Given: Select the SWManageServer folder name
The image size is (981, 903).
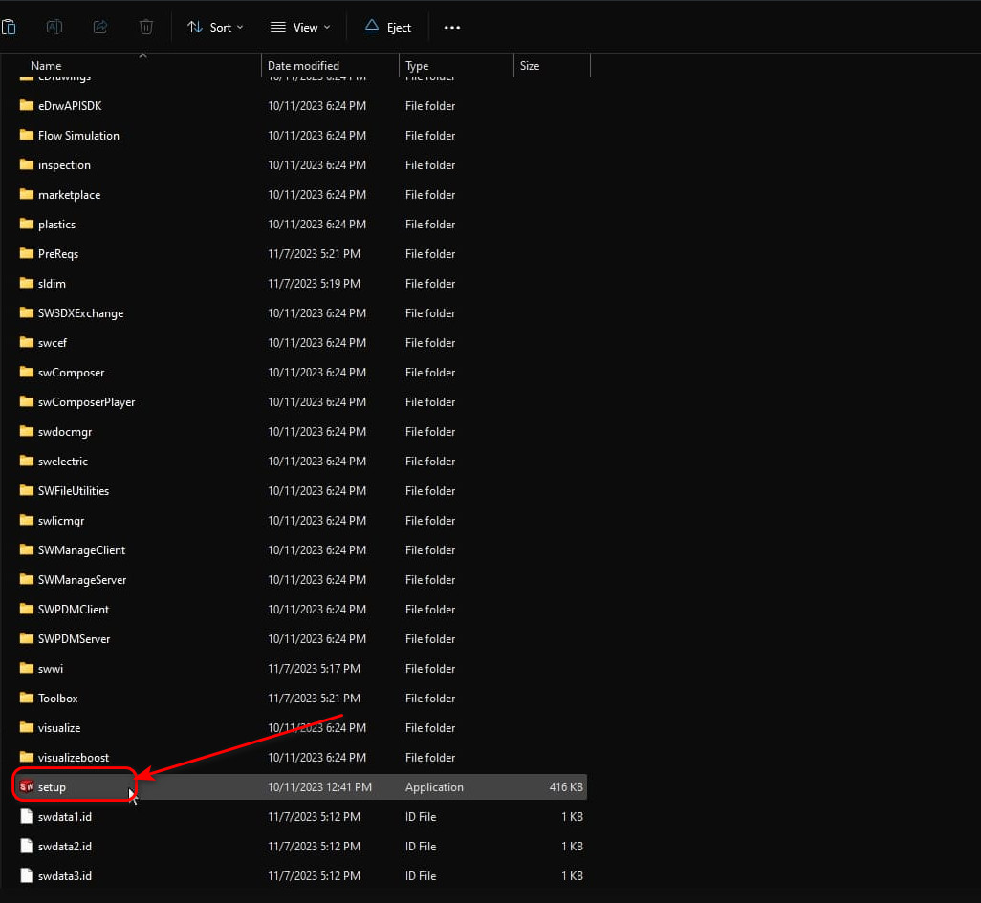Looking at the screenshot, I should [82, 580].
